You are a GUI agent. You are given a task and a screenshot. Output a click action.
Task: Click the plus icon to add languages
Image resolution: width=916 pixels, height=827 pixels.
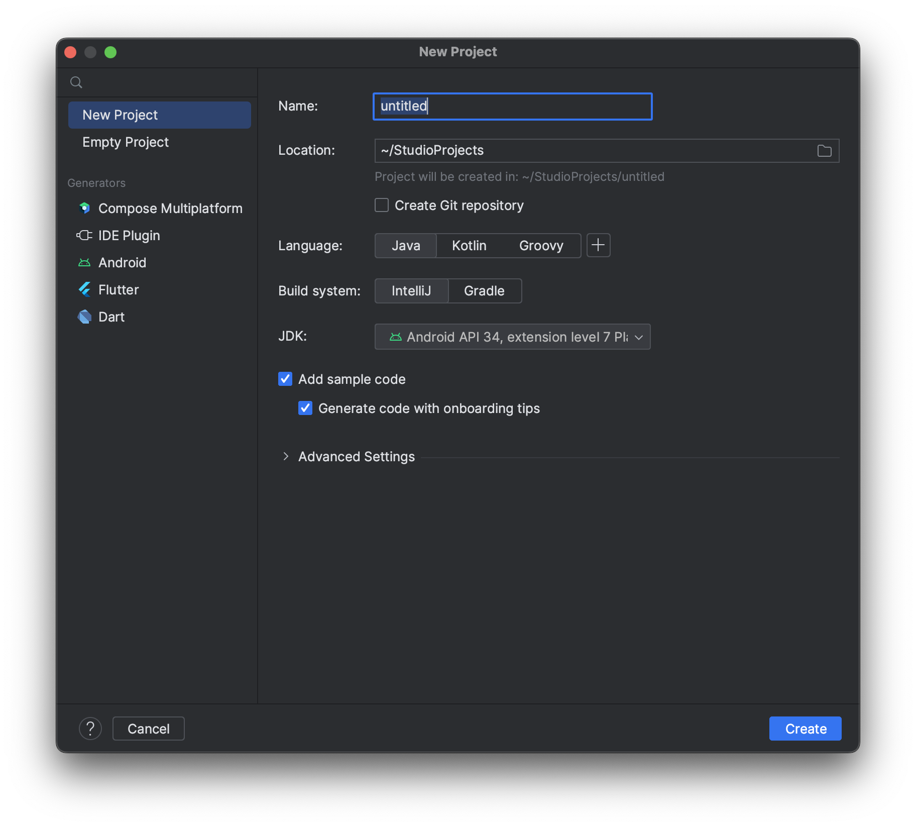[598, 245]
